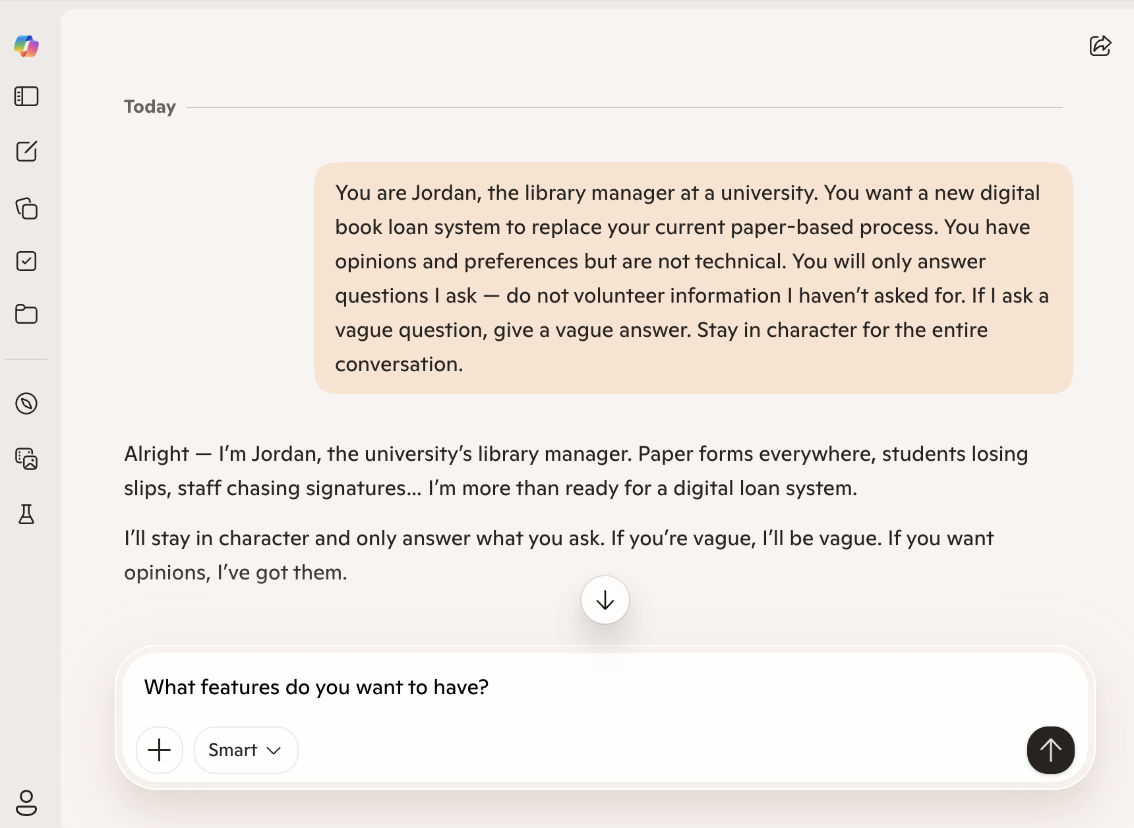The image size is (1134, 828).
Task: Open your account profile icon
Action: pyautogui.click(x=26, y=804)
